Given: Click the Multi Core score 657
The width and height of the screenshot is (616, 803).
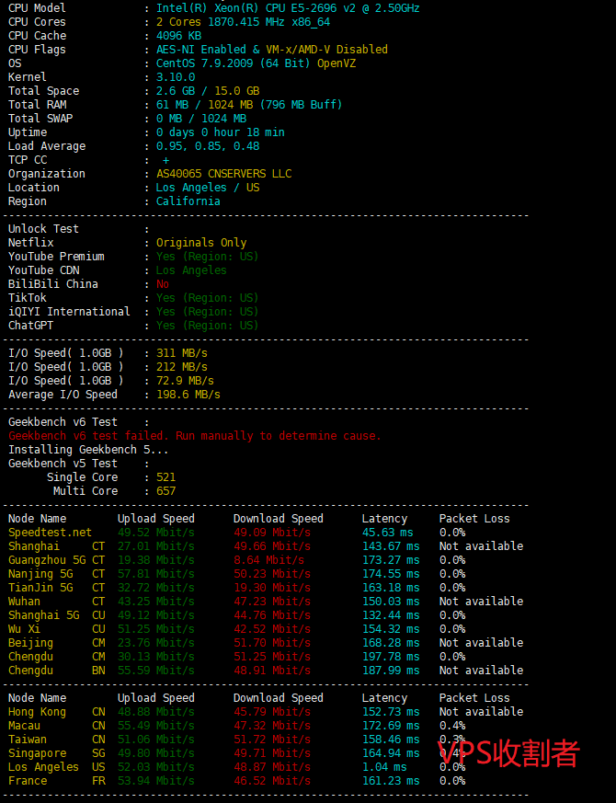Looking at the screenshot, I should click(165, 491).
